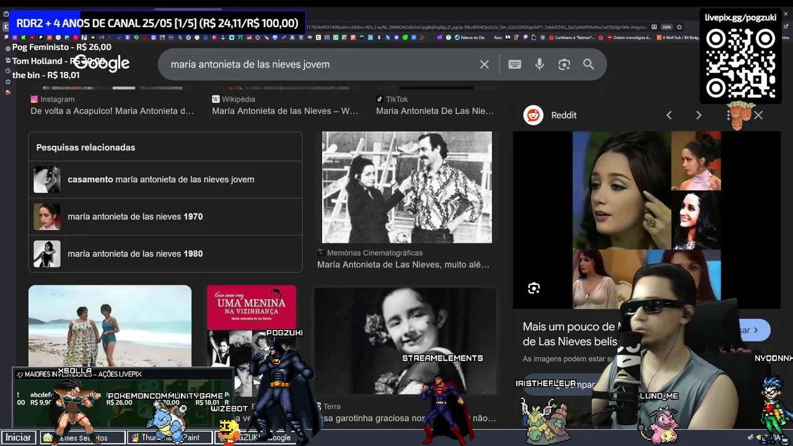The width and height of the screenshot is (793, 446).
Task: Switch to the Google browser taskbar window
Action: point(257,437)
